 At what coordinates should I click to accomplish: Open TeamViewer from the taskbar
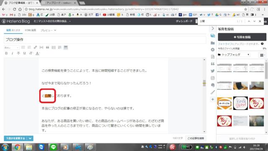pos(41,147)
